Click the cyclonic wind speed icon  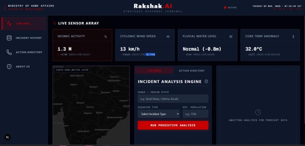[168, 37]
